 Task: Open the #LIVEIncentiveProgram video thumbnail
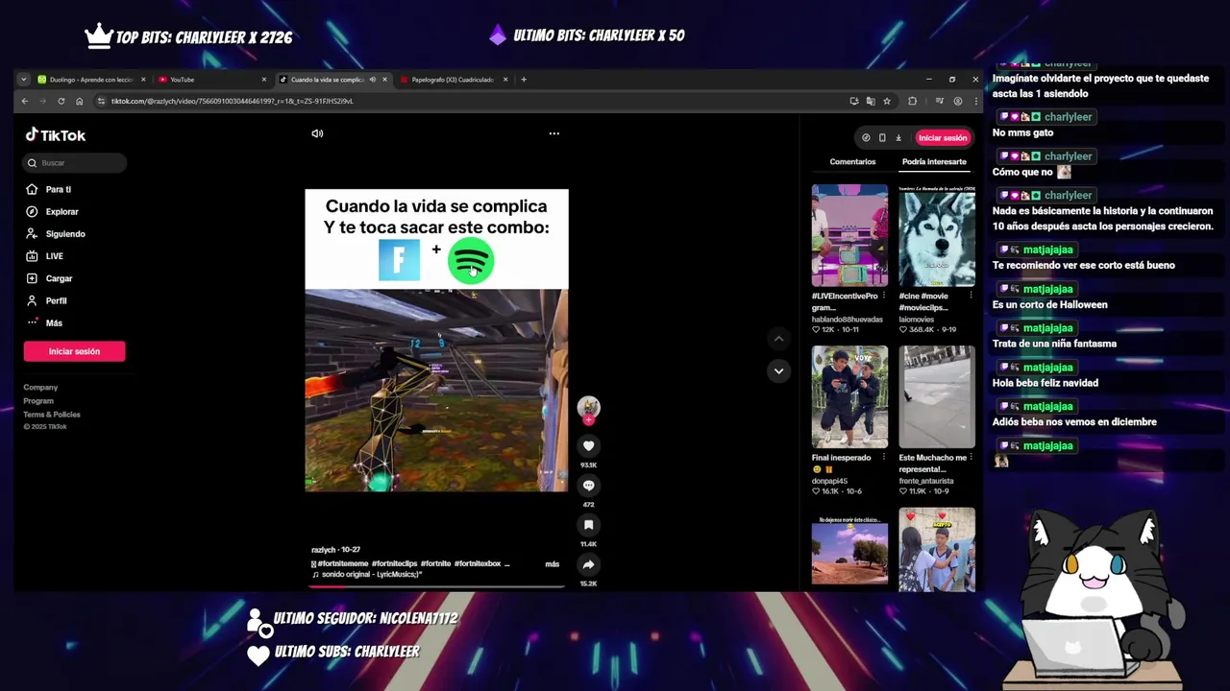tap(849, 235)
